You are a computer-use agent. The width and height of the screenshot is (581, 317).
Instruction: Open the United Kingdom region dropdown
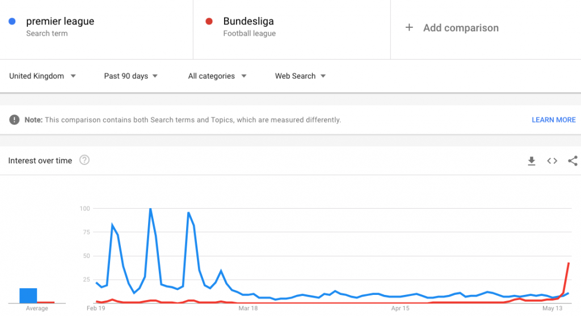[x=42, y=76]
